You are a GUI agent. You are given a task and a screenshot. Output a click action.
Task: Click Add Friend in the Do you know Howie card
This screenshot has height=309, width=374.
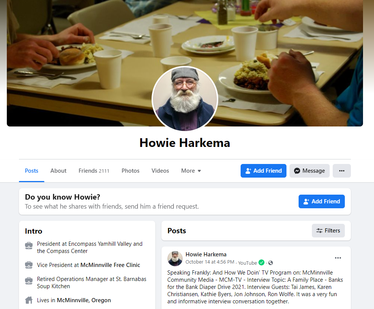(x=322, y=201)
